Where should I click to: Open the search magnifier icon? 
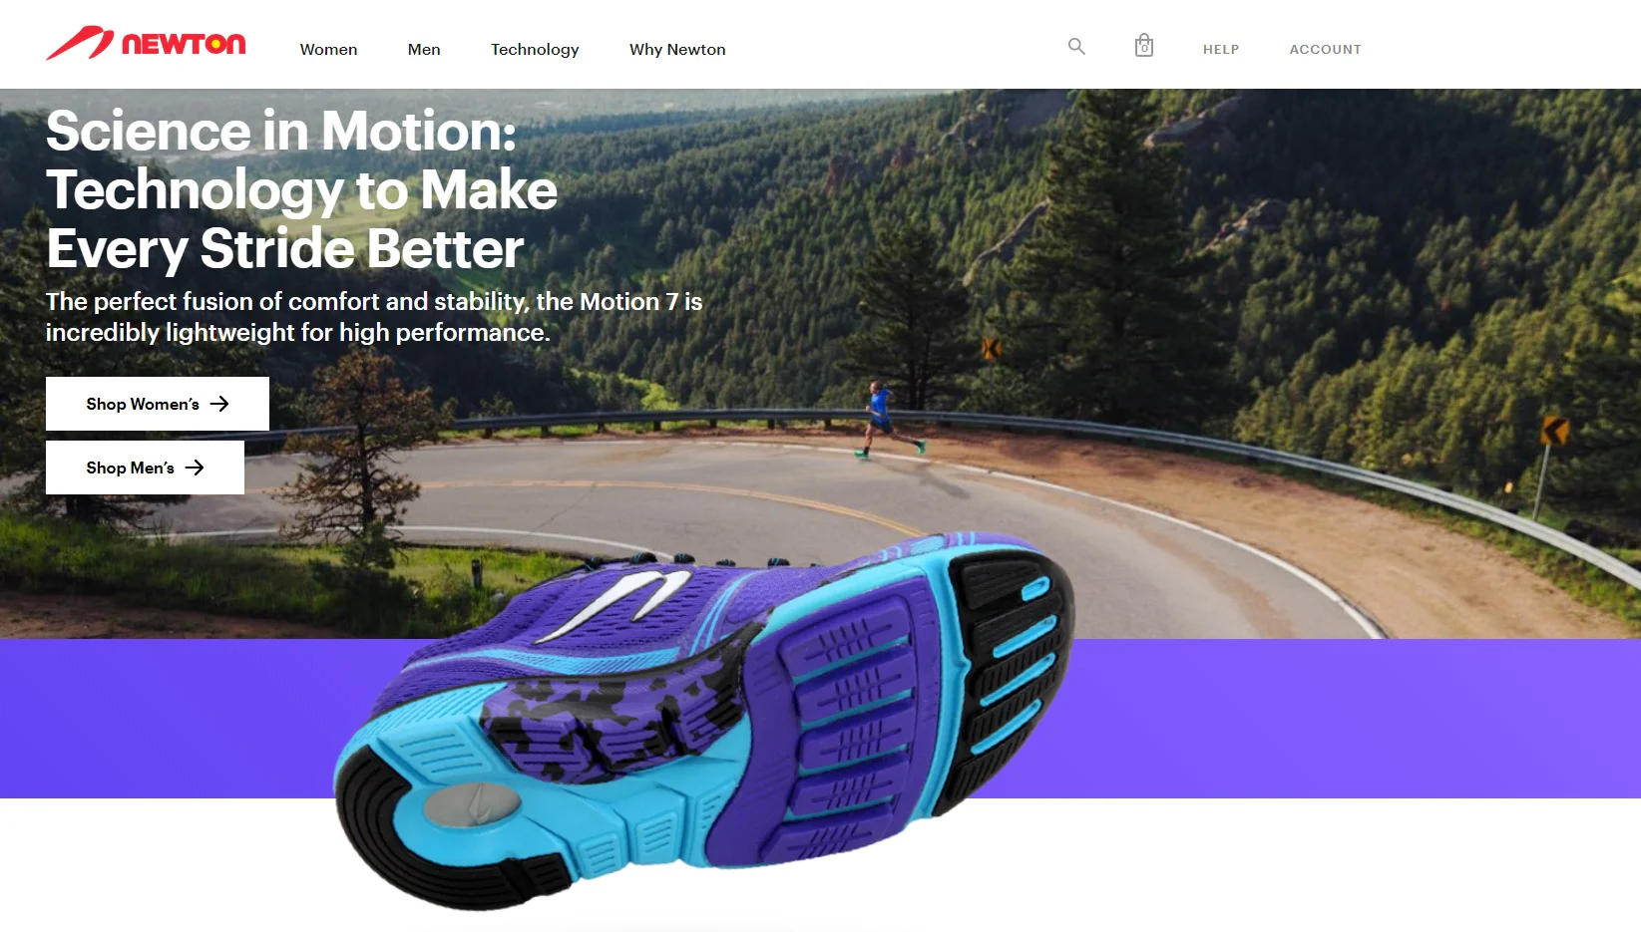1076,46
